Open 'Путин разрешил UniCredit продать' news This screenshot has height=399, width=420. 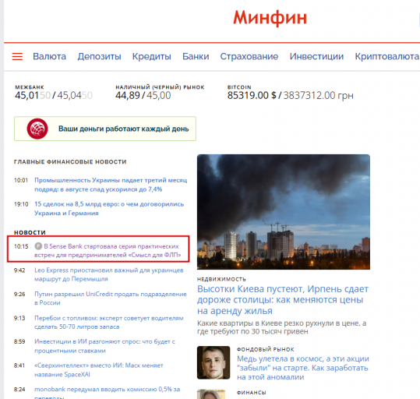pos(111,298)
